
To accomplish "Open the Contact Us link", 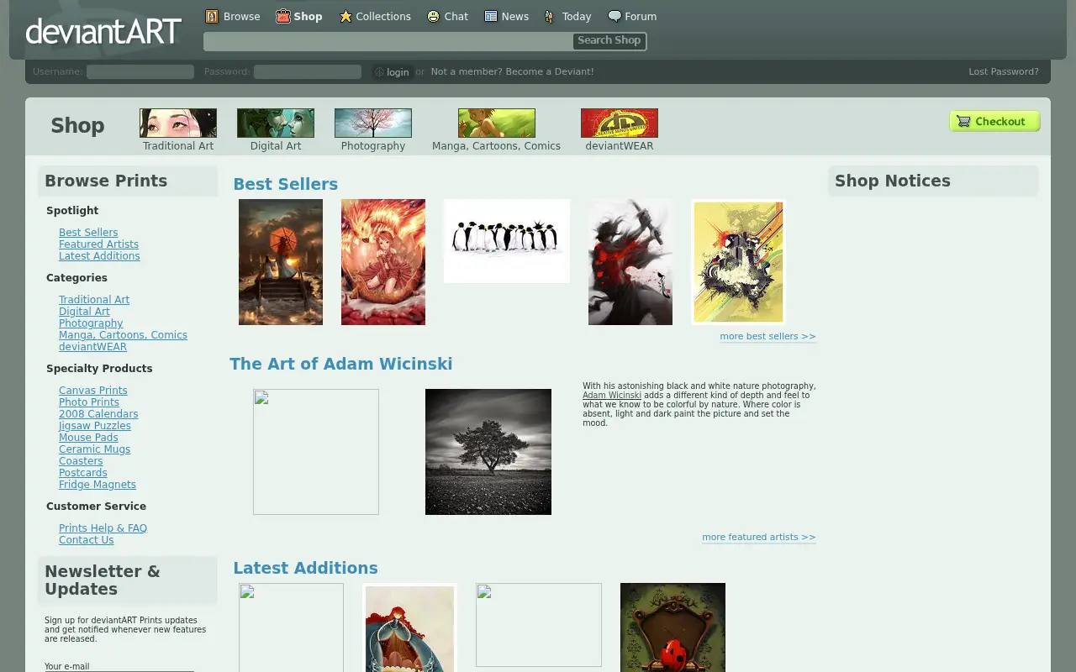I will pyautogui.click(x=86, y=540).
